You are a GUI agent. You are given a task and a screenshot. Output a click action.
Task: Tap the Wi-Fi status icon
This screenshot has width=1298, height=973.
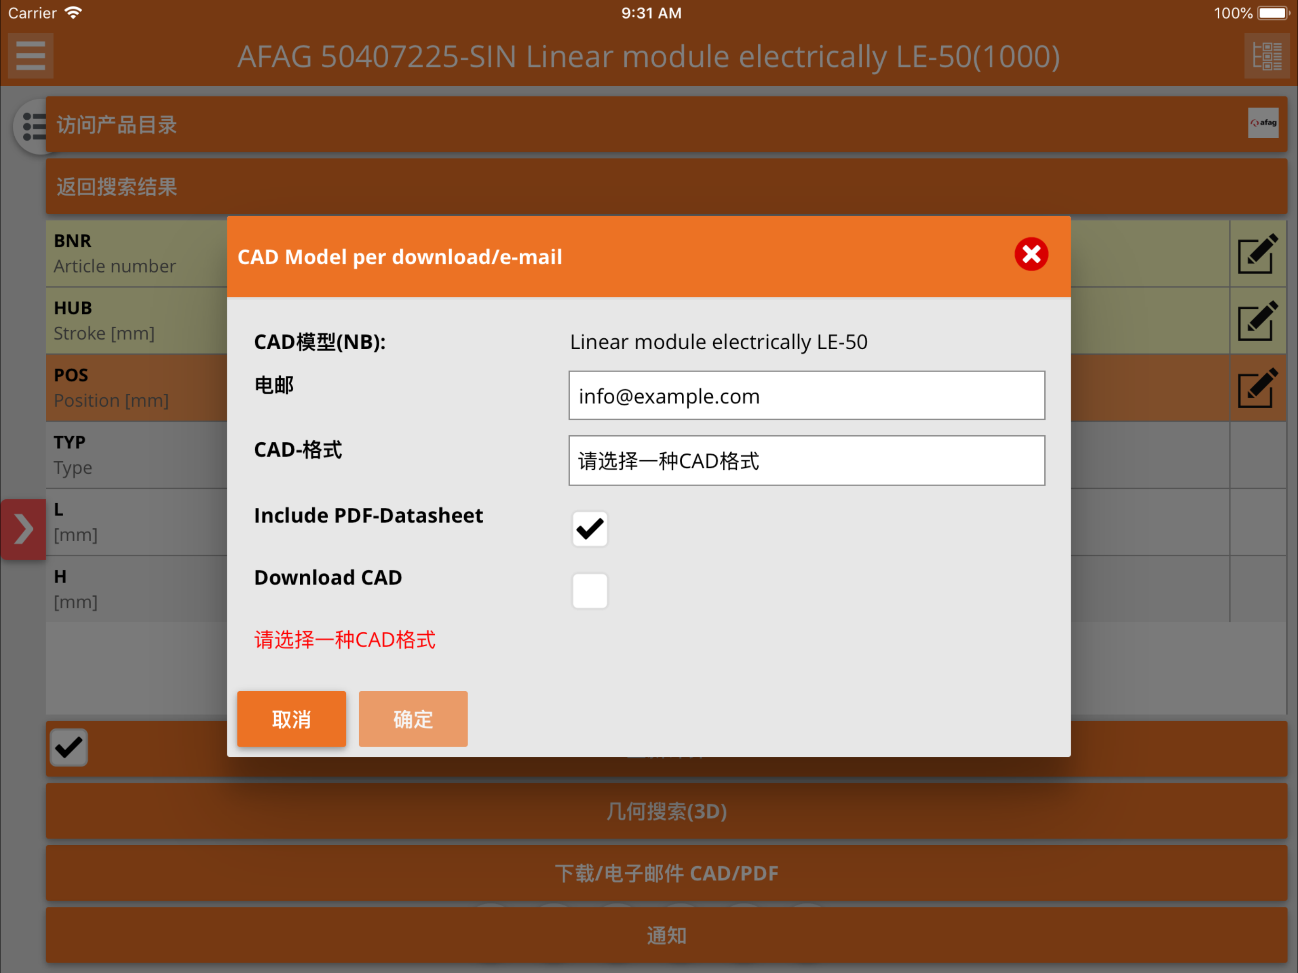(73, 12)
